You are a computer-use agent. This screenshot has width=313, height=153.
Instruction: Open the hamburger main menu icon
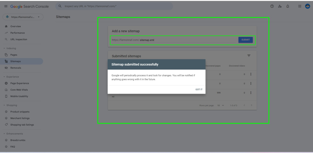click(x=6, y=6)
